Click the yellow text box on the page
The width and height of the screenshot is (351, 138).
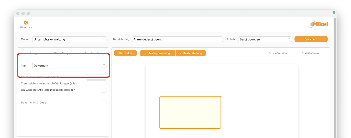(x=190, y=112)
